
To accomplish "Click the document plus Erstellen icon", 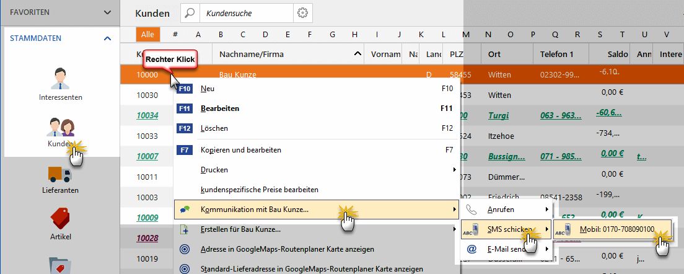I will (185, 229).
